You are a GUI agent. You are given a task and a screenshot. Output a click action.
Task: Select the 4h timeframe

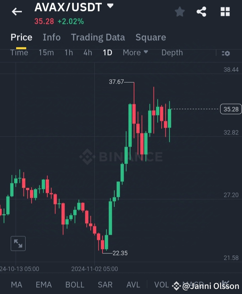(x=87, y=52)
